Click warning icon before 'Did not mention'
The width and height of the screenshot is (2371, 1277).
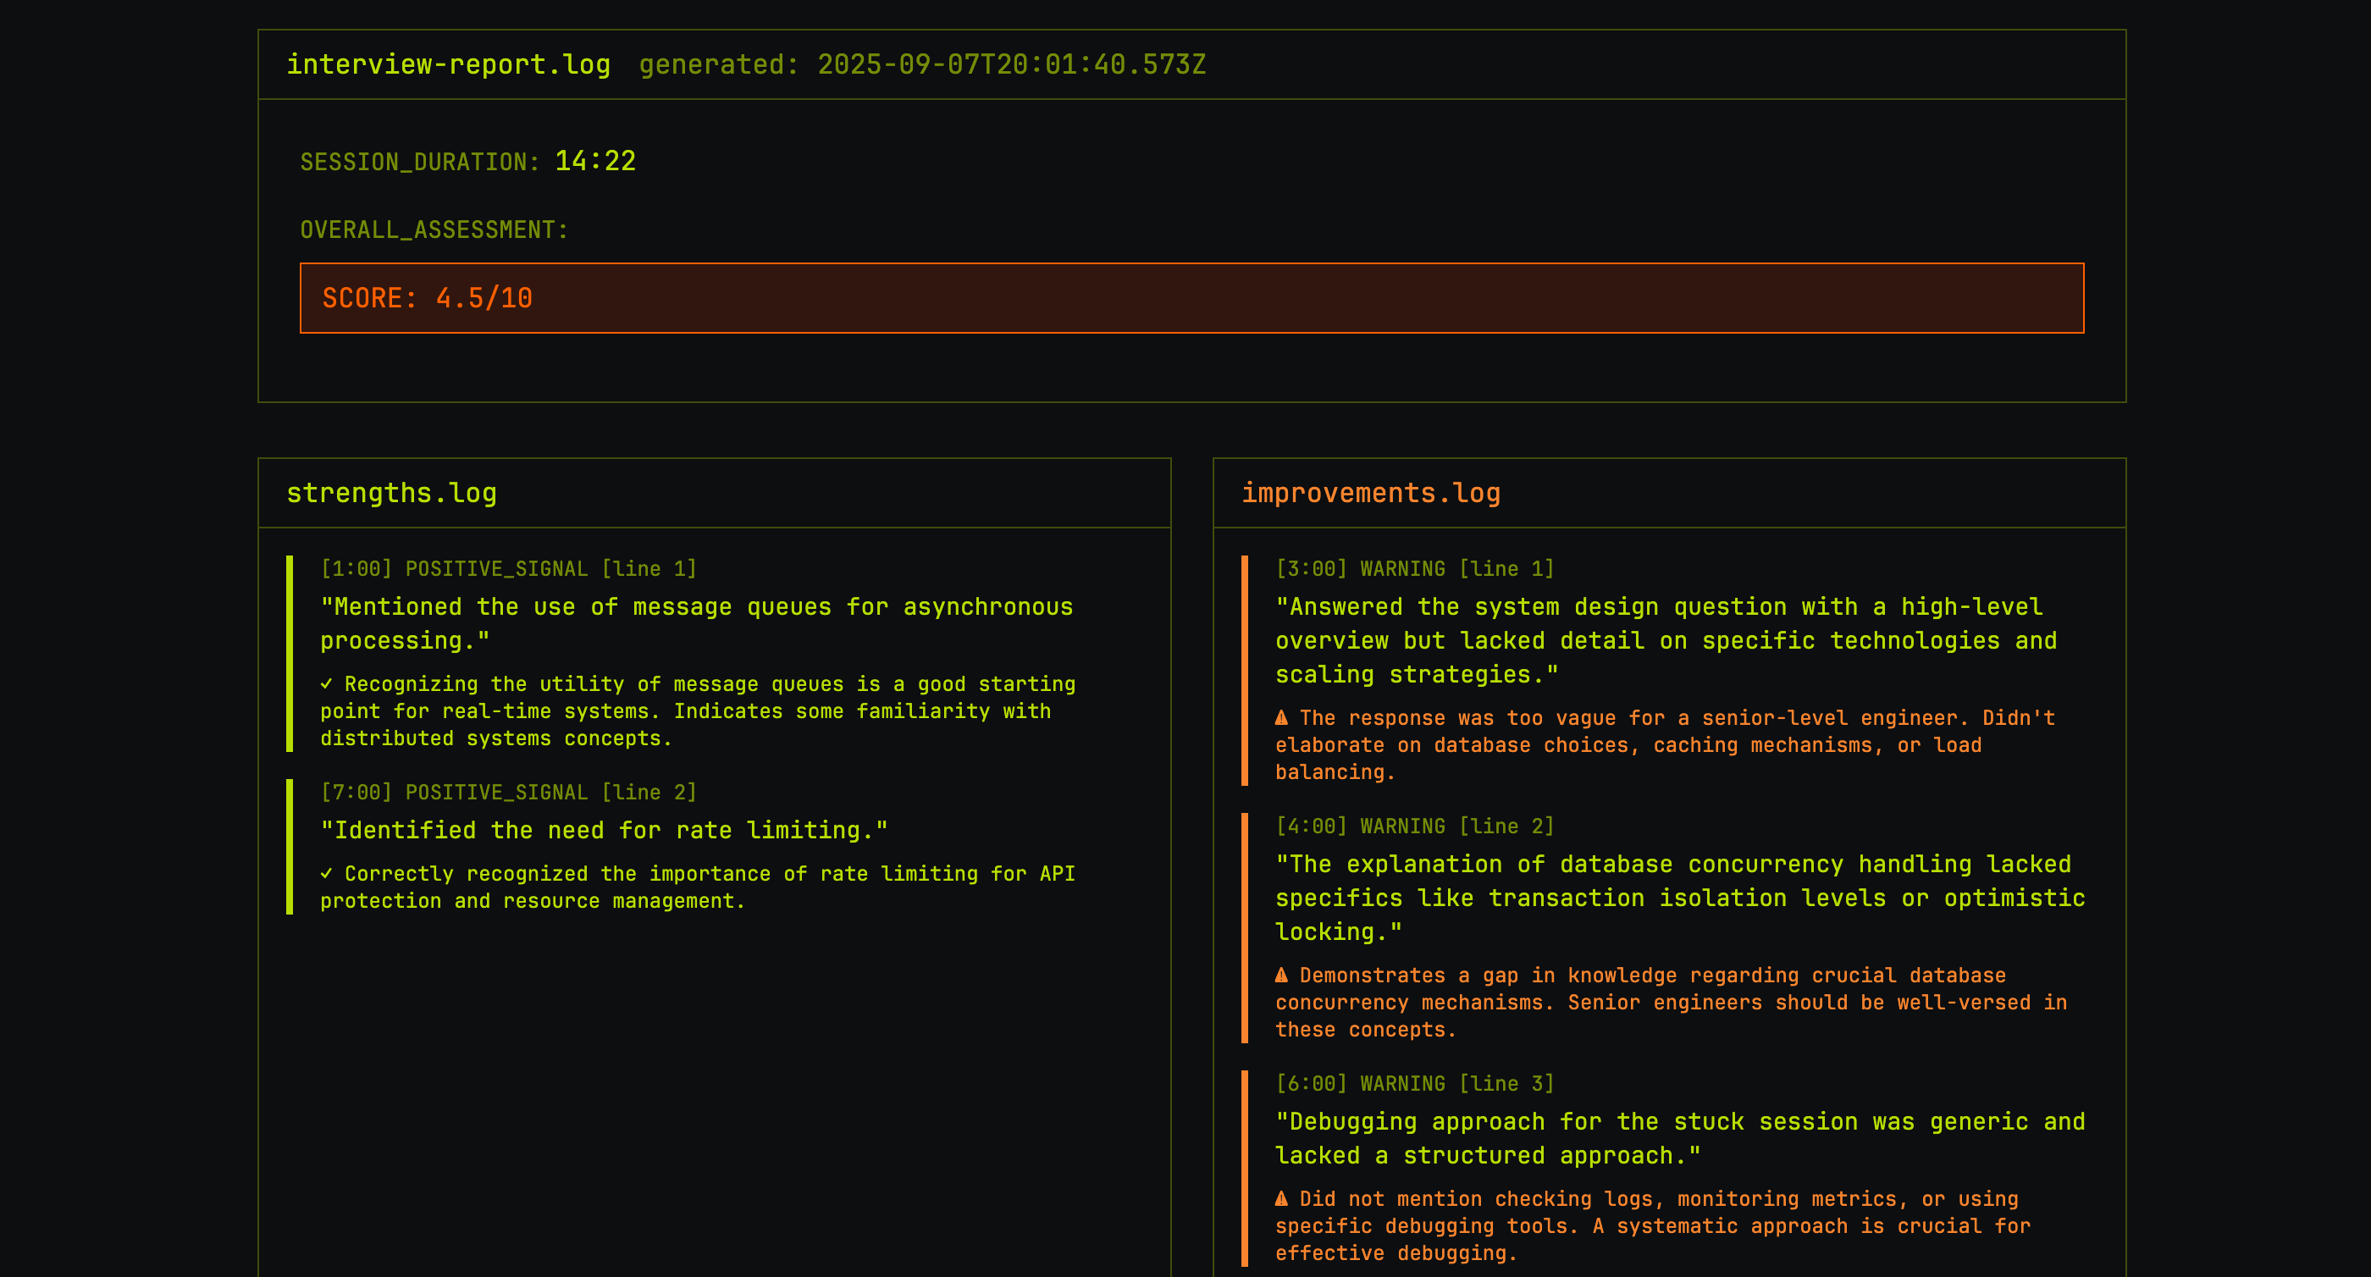pos(1281,1199)
